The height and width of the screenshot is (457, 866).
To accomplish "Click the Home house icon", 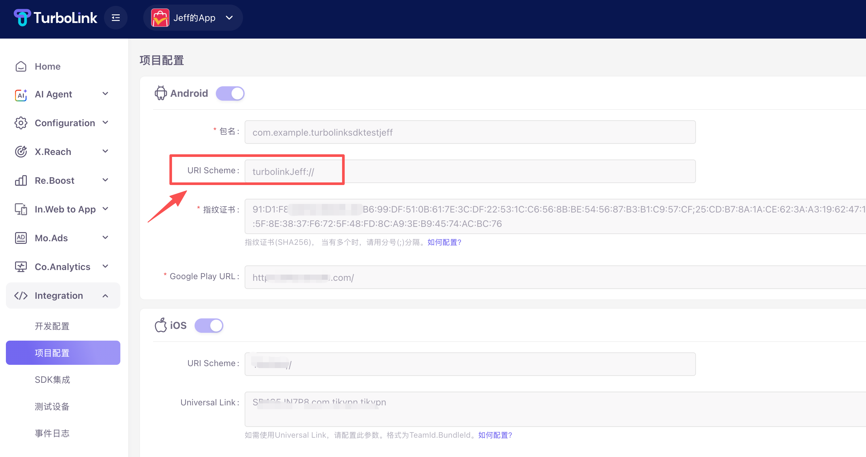I will point(21,66).
